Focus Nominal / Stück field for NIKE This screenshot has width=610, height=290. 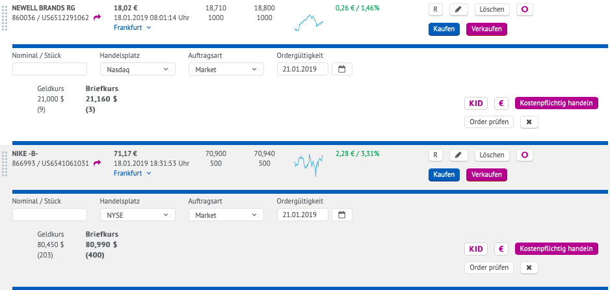coord(50,215)
